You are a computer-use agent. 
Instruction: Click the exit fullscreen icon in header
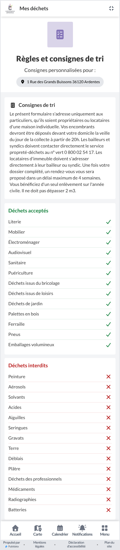111,9
